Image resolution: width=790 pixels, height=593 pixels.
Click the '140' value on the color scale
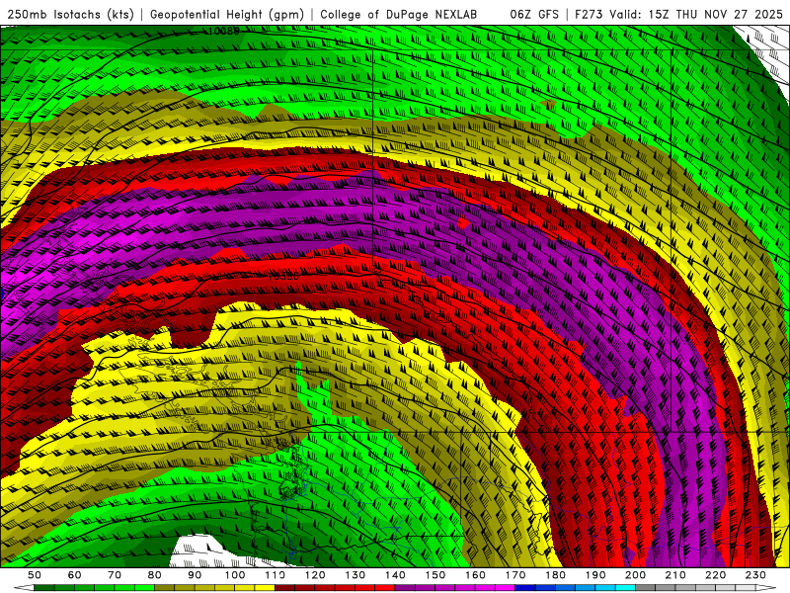[395, 575]
